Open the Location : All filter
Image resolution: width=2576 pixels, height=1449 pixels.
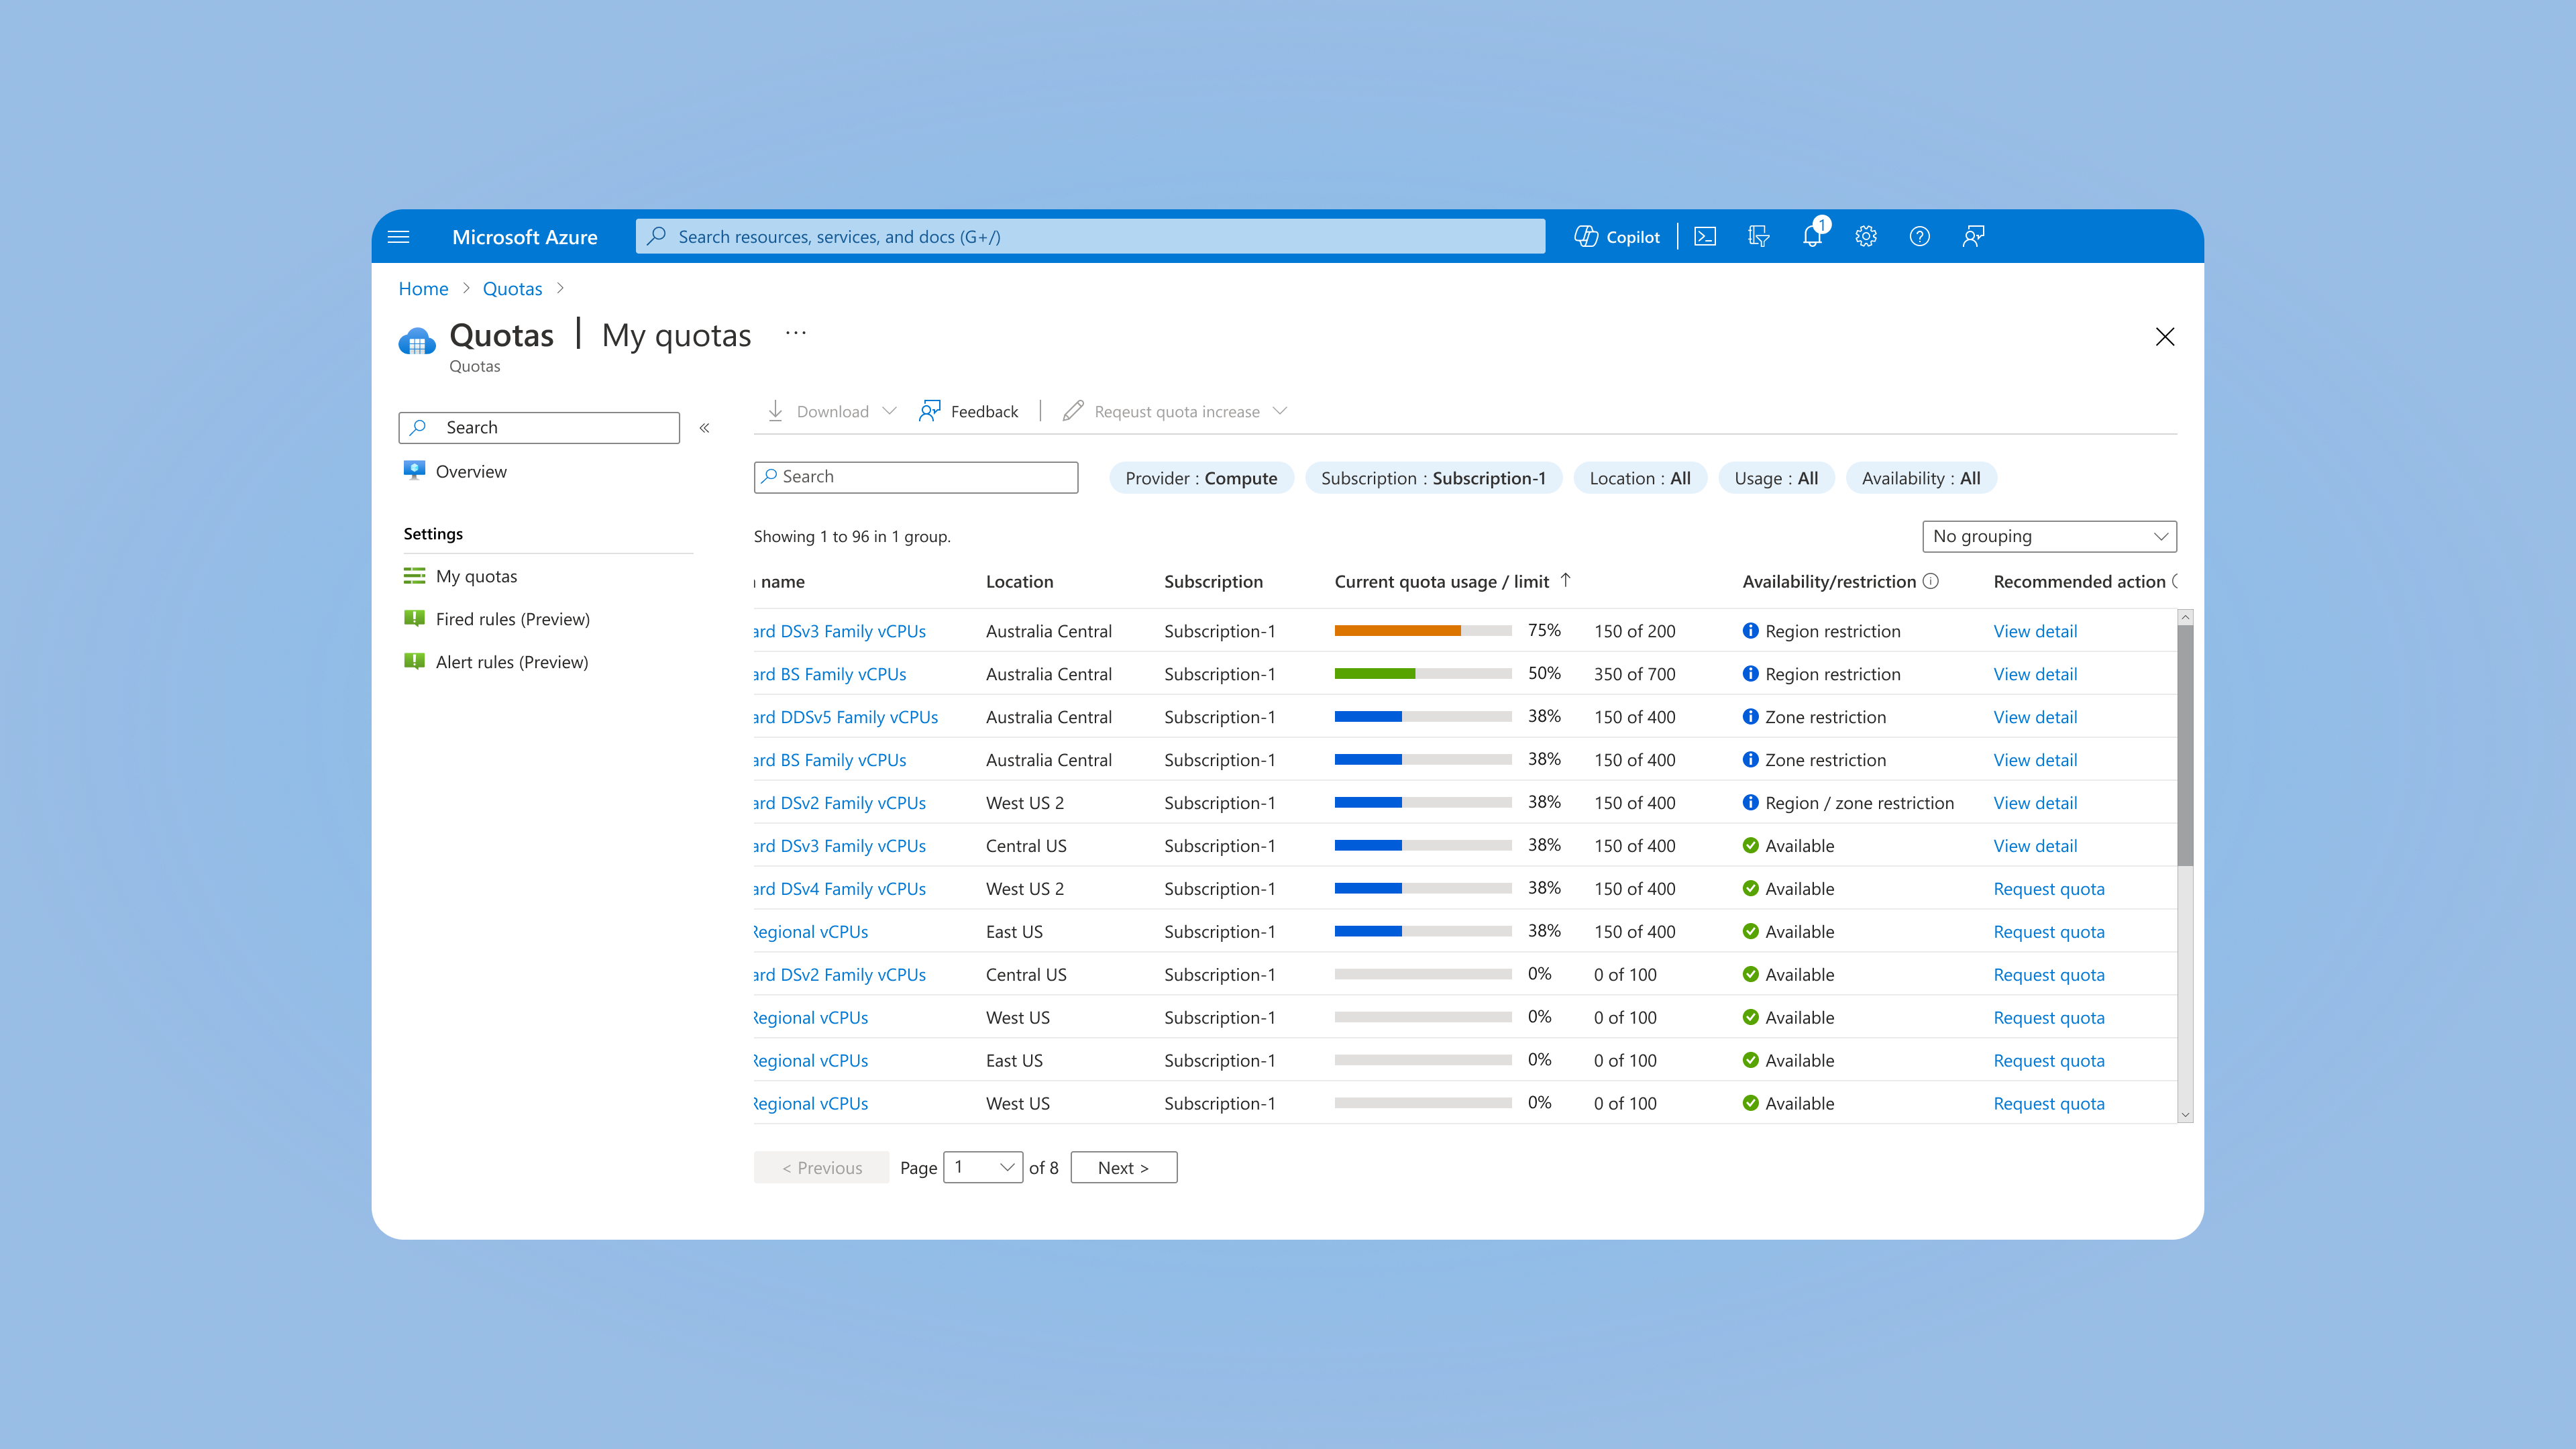pos(1640,478)
